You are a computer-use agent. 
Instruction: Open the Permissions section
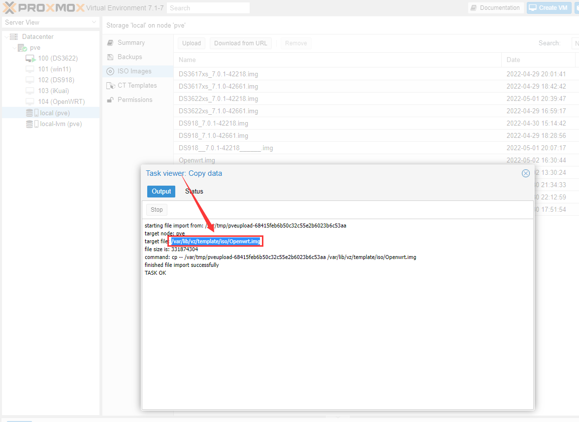[135, 100]
